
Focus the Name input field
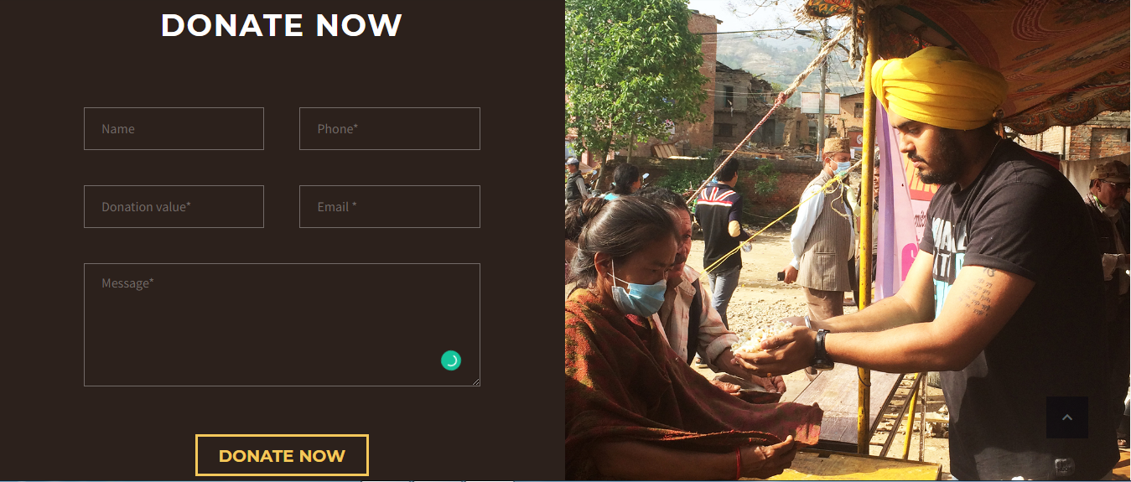(174, 128)
